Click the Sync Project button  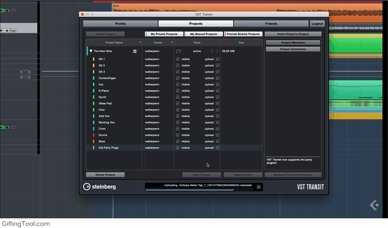pyautogui.click(x=202, y=175)
